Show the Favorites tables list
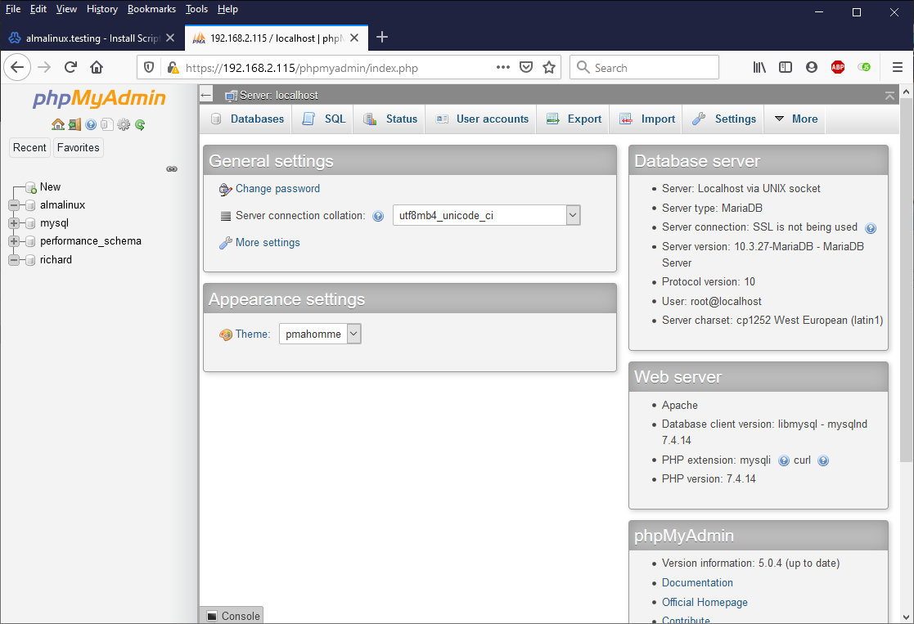 (78, 147)
